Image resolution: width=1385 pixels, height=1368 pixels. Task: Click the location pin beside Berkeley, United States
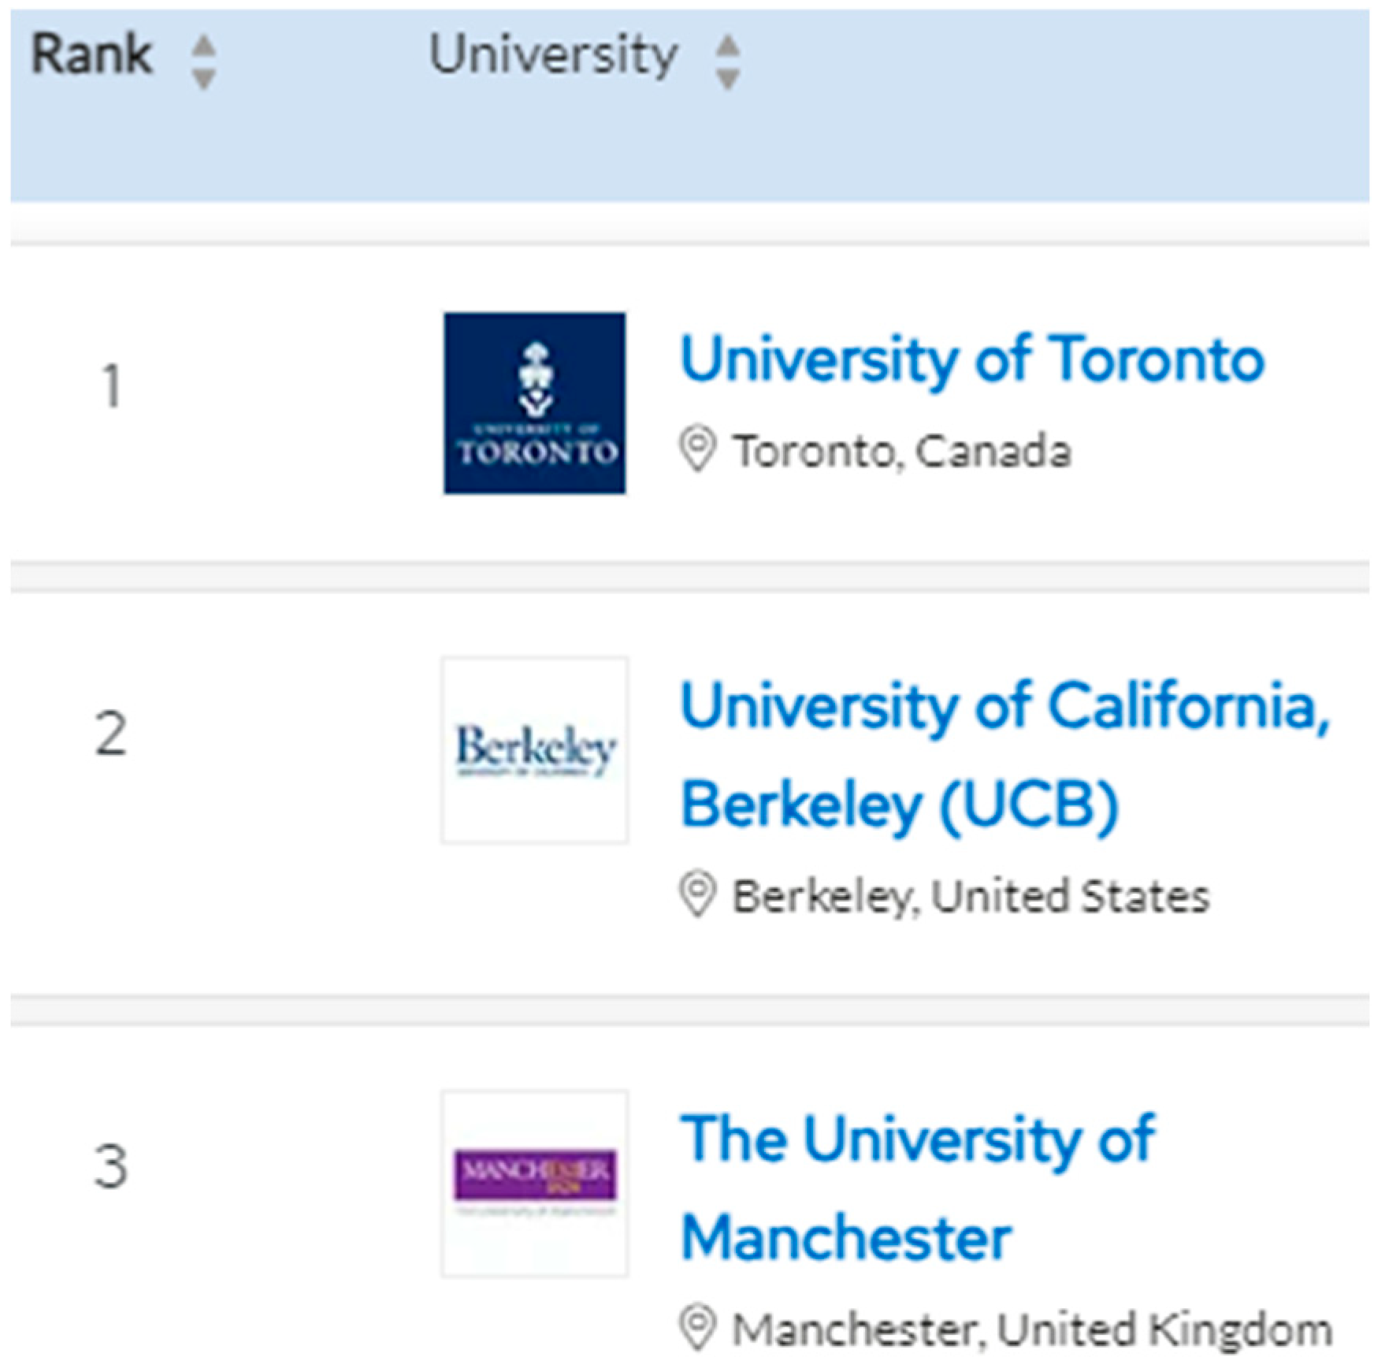click(697, 894)
